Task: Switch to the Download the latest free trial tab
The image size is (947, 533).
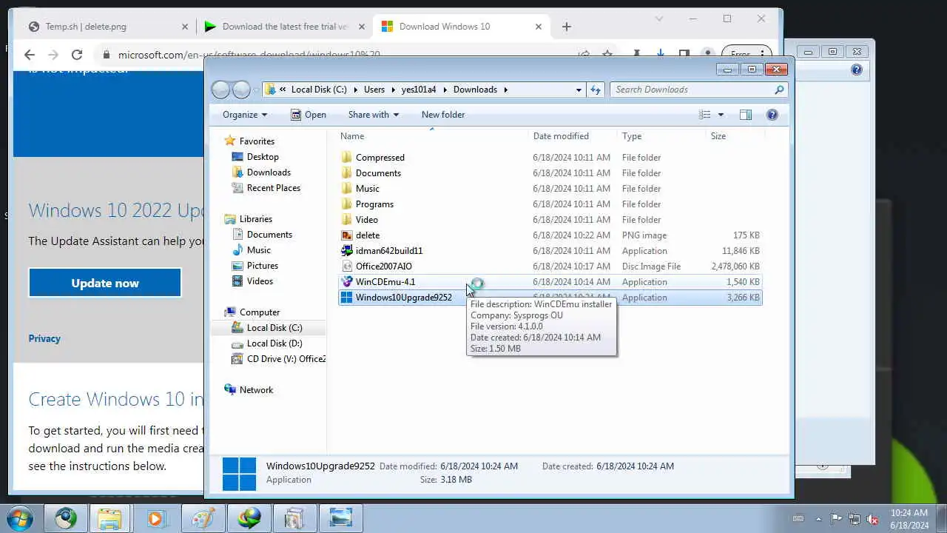Action: (x=285, y=27)
